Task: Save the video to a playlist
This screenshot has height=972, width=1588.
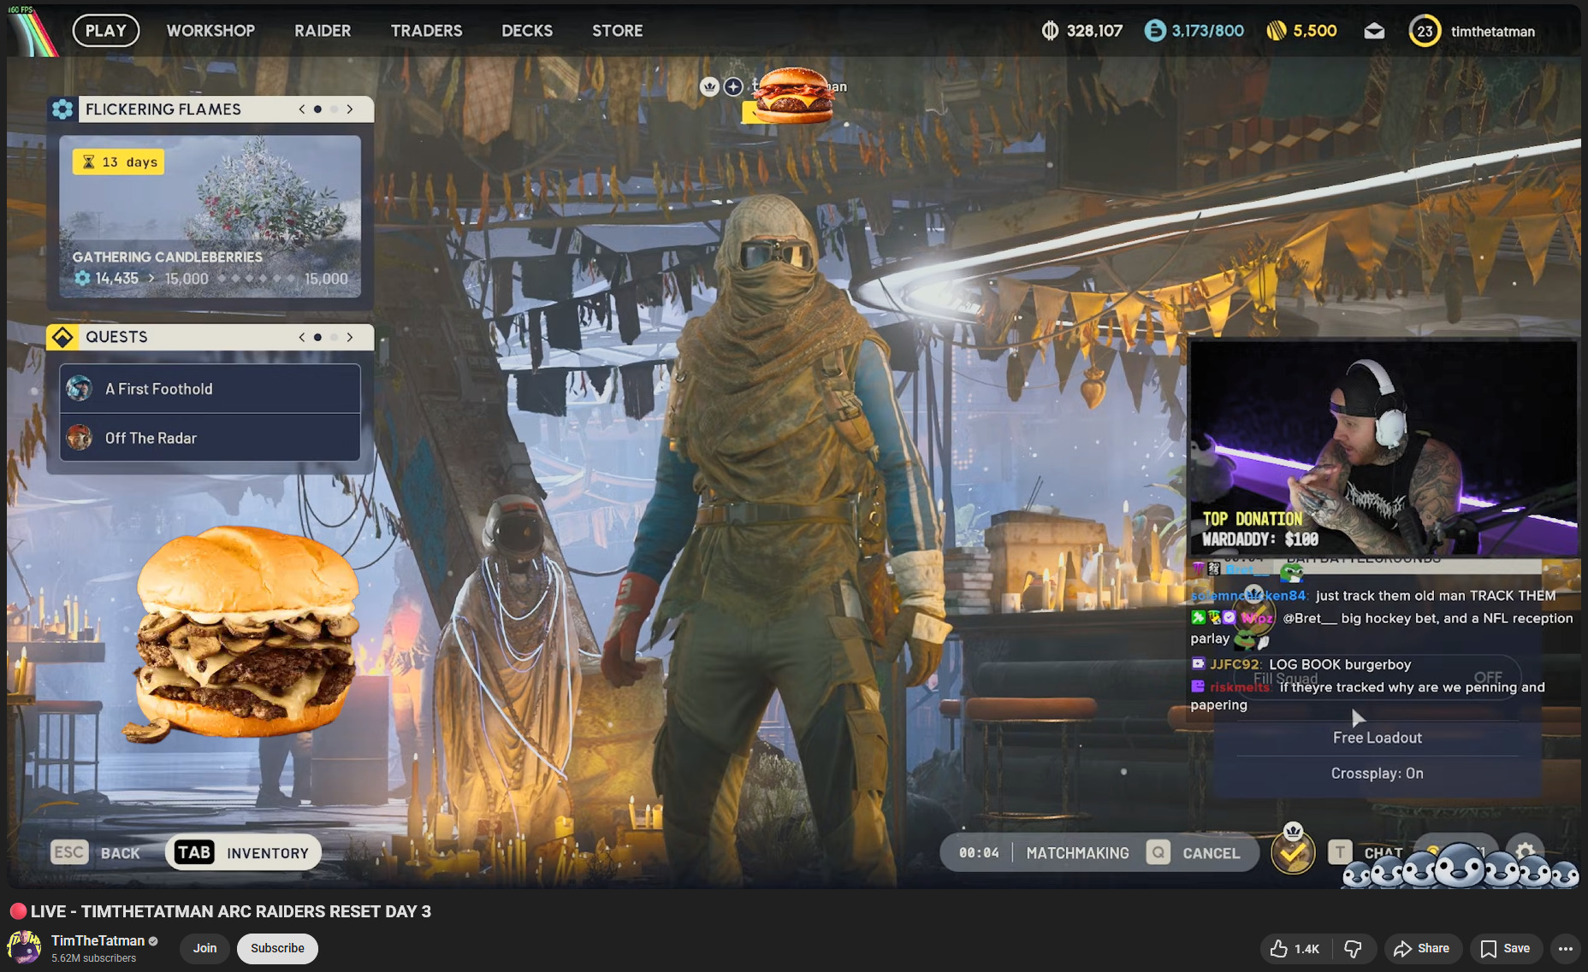Action: tap(1506, 948)
